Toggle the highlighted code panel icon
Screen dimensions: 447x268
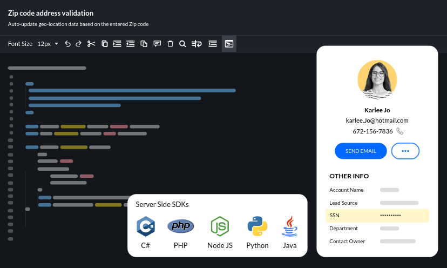(229, 44)
